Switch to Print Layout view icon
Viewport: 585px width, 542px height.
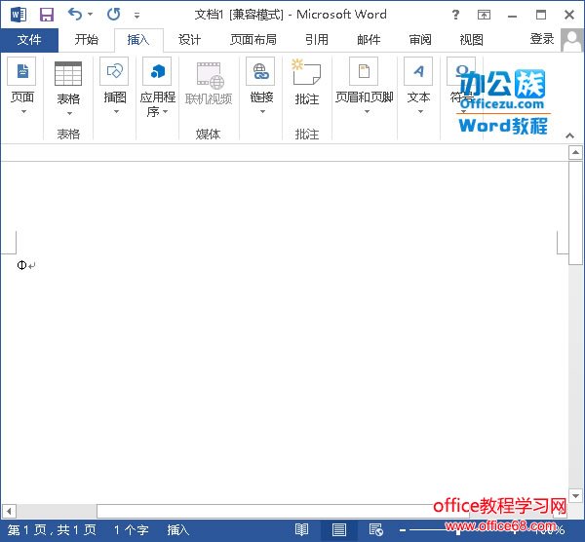(338, 529)
